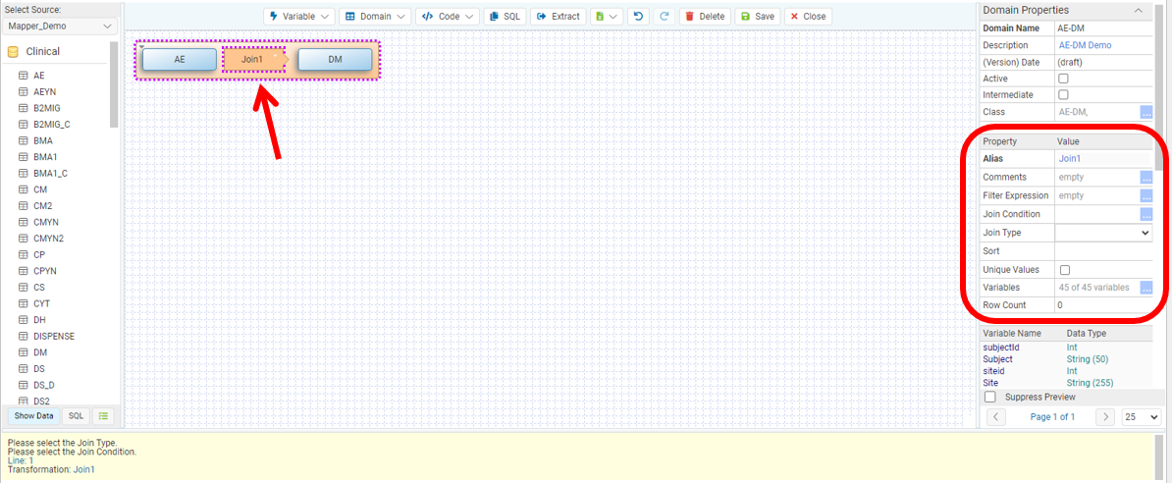Save the domain mapping
Viewport: 1172px width, 483px height.
click(757, 17)
